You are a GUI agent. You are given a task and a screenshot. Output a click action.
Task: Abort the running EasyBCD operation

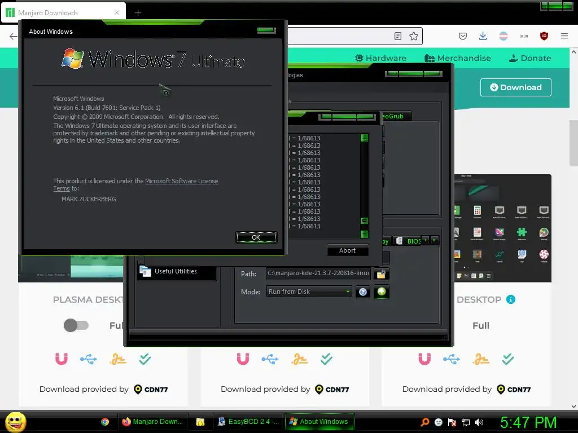coord(348,250)
